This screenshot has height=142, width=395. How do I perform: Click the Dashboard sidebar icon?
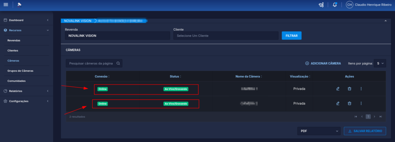click(5, 20)
